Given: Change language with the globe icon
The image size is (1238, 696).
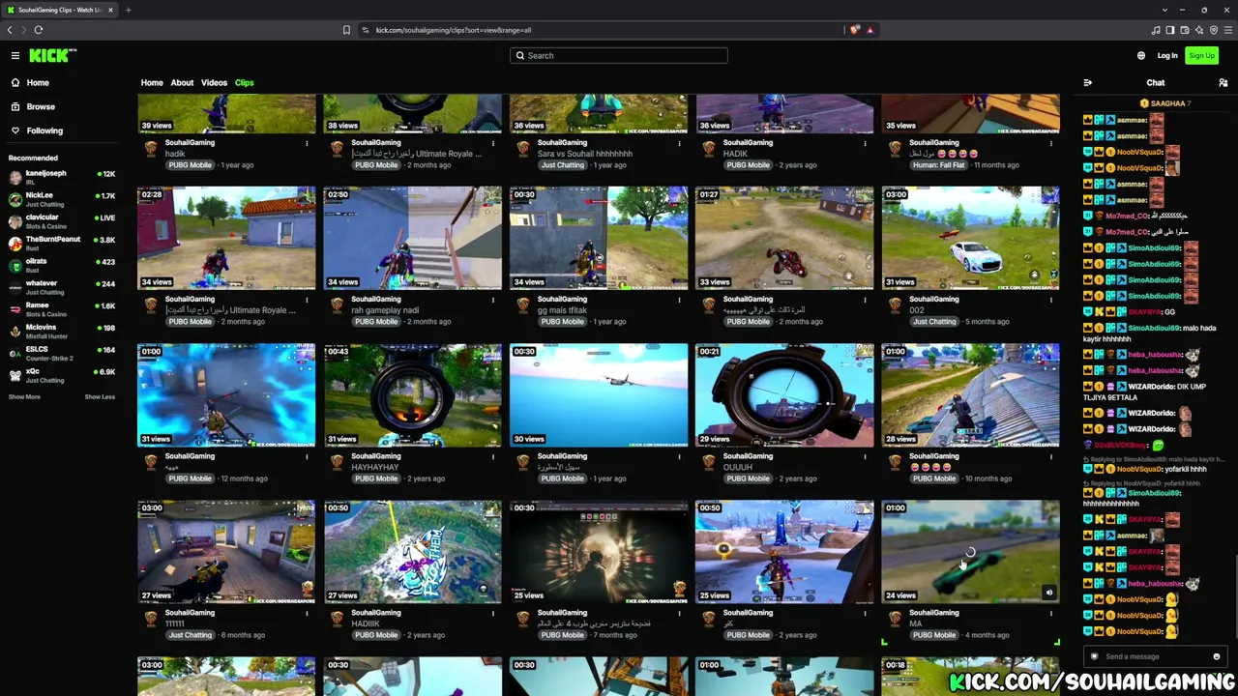Looking at the screenshot, I should (x=1141, y=55).
